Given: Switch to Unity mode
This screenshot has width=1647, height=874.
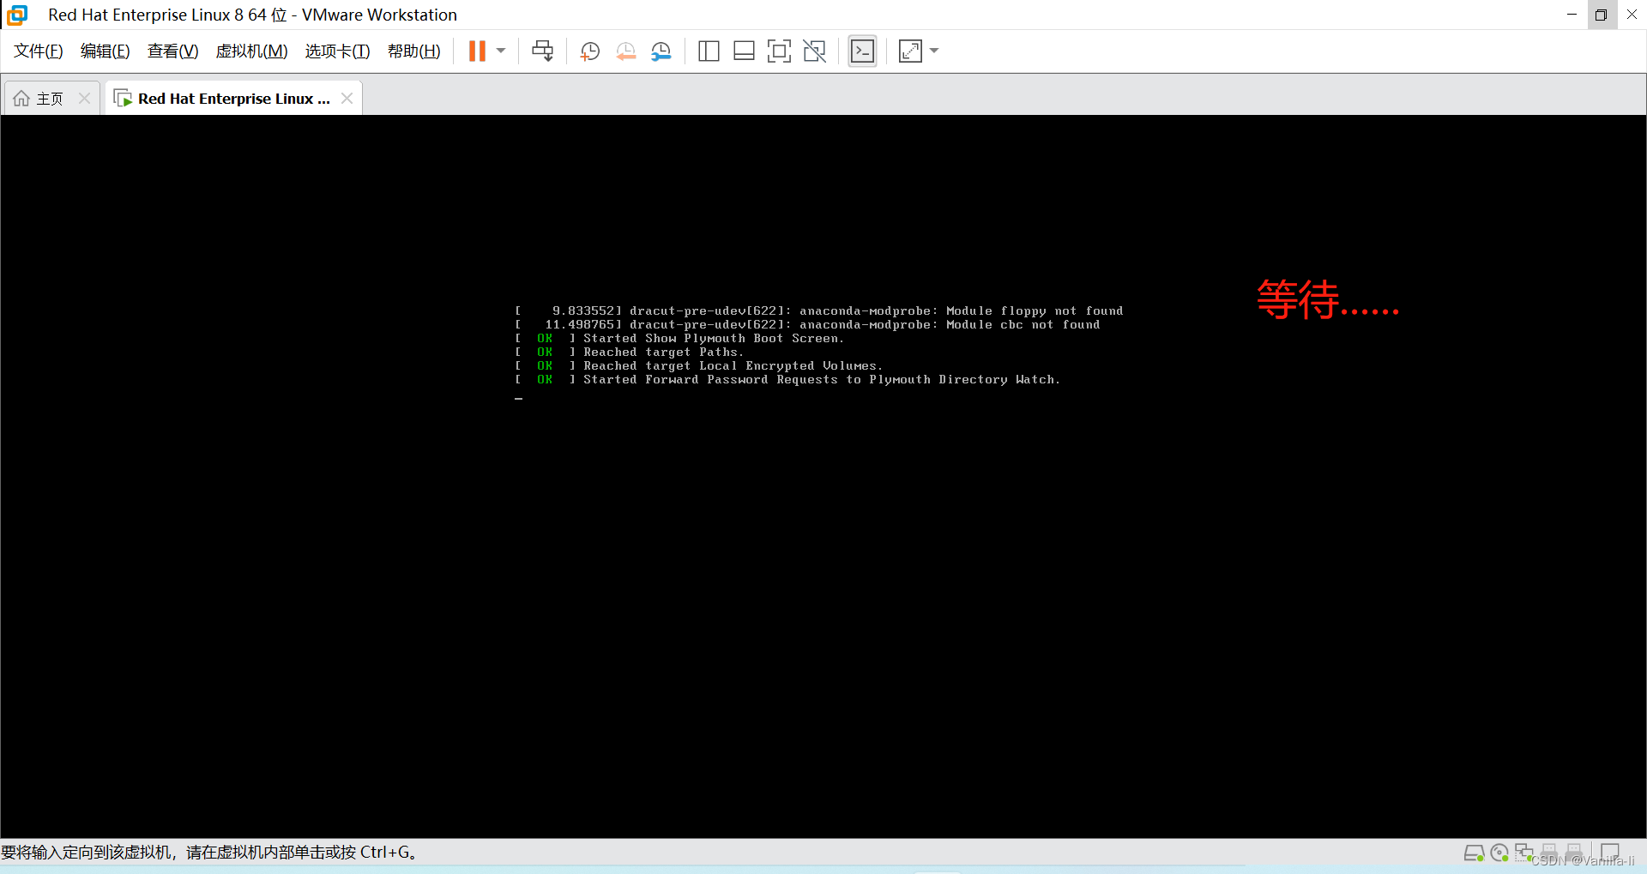Looking at the screenshot, I should click(x=815, y=51).
